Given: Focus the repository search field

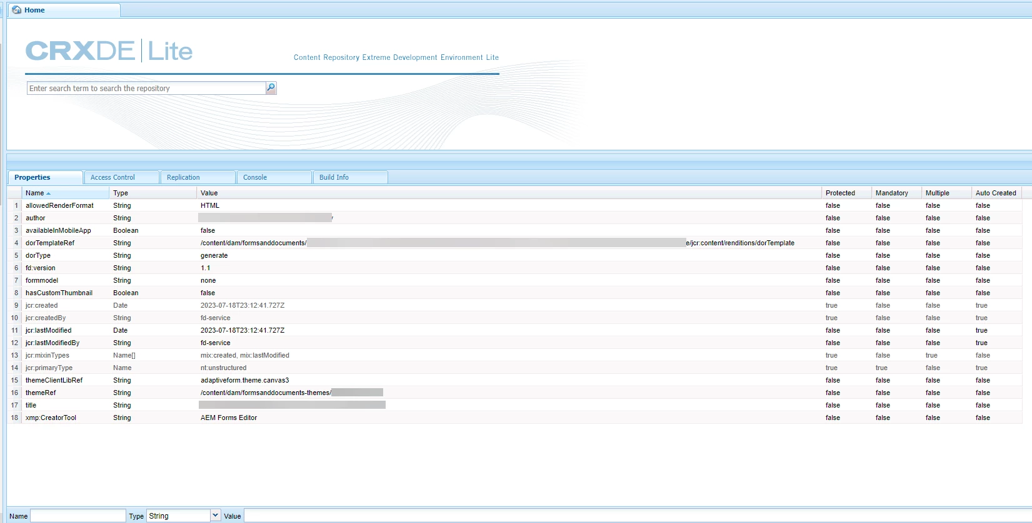Looking at the screenshot, I should click(146, 88).
